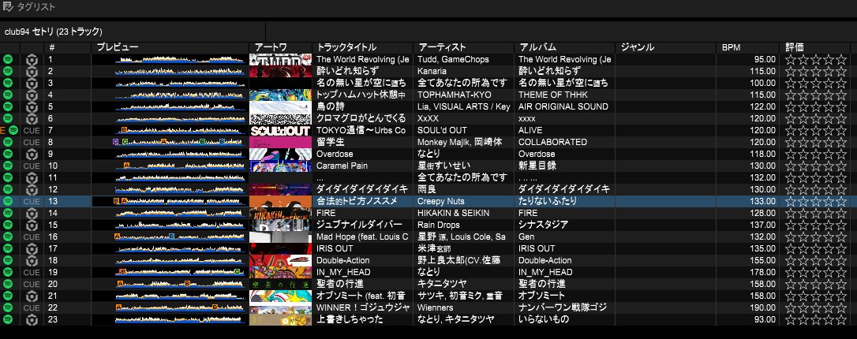857x339 pixels.
Task: Click artist HIKAKIN & SEIKIN
Action: click(454, 213)
